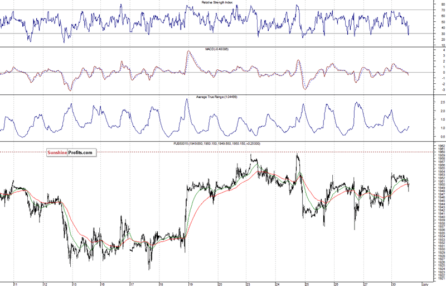Click RSI axis value 80
Viewport: 446px width, 286px height.
click(x=443, y=4)
